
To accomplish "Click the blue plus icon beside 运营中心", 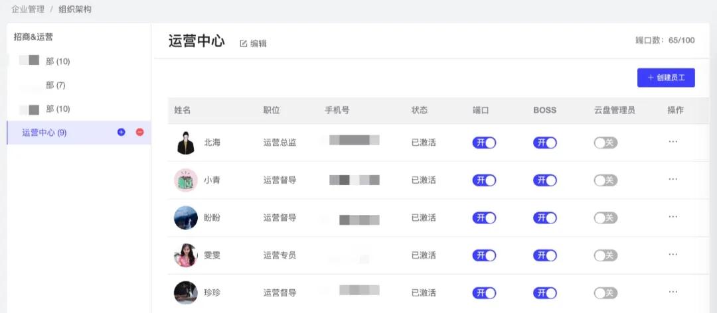I will point(121,132).
